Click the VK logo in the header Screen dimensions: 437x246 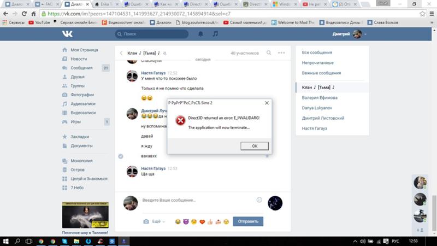(67, 34)
